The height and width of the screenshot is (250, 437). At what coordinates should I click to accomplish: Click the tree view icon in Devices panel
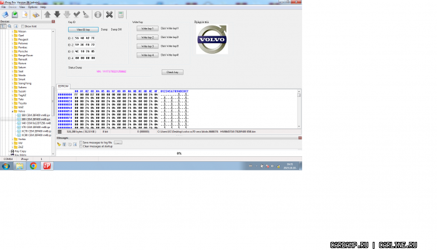tap(3, 26)
